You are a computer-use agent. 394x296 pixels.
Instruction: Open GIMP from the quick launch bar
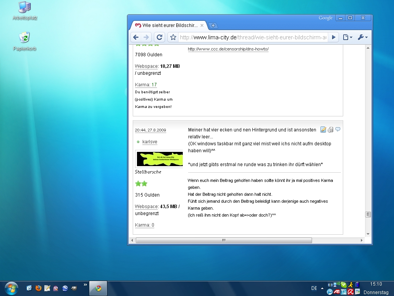tap(74, 288)
